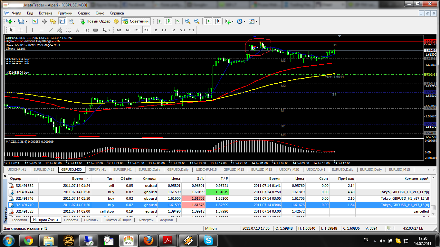Open the Справка menu
Image resolution: width=440 pixels, height=247 pixels.
click(x=117, y=13)
